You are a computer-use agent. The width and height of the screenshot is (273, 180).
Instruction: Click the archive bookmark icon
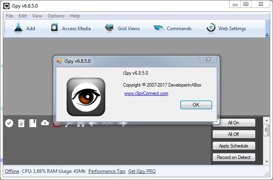click(x=33, y=123)
